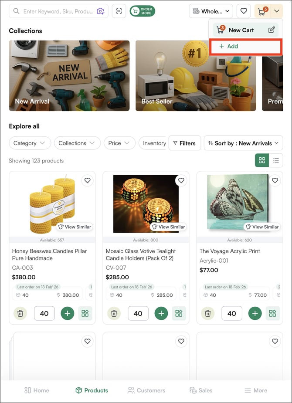Click the image search camera icon
The image size is (292, 403).
tap(101, 11)
